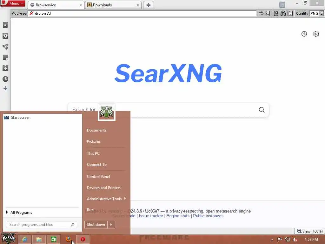Open SearXNG preferences gear icon
Viewport: 325px width, 244px height.
point(316,34)
